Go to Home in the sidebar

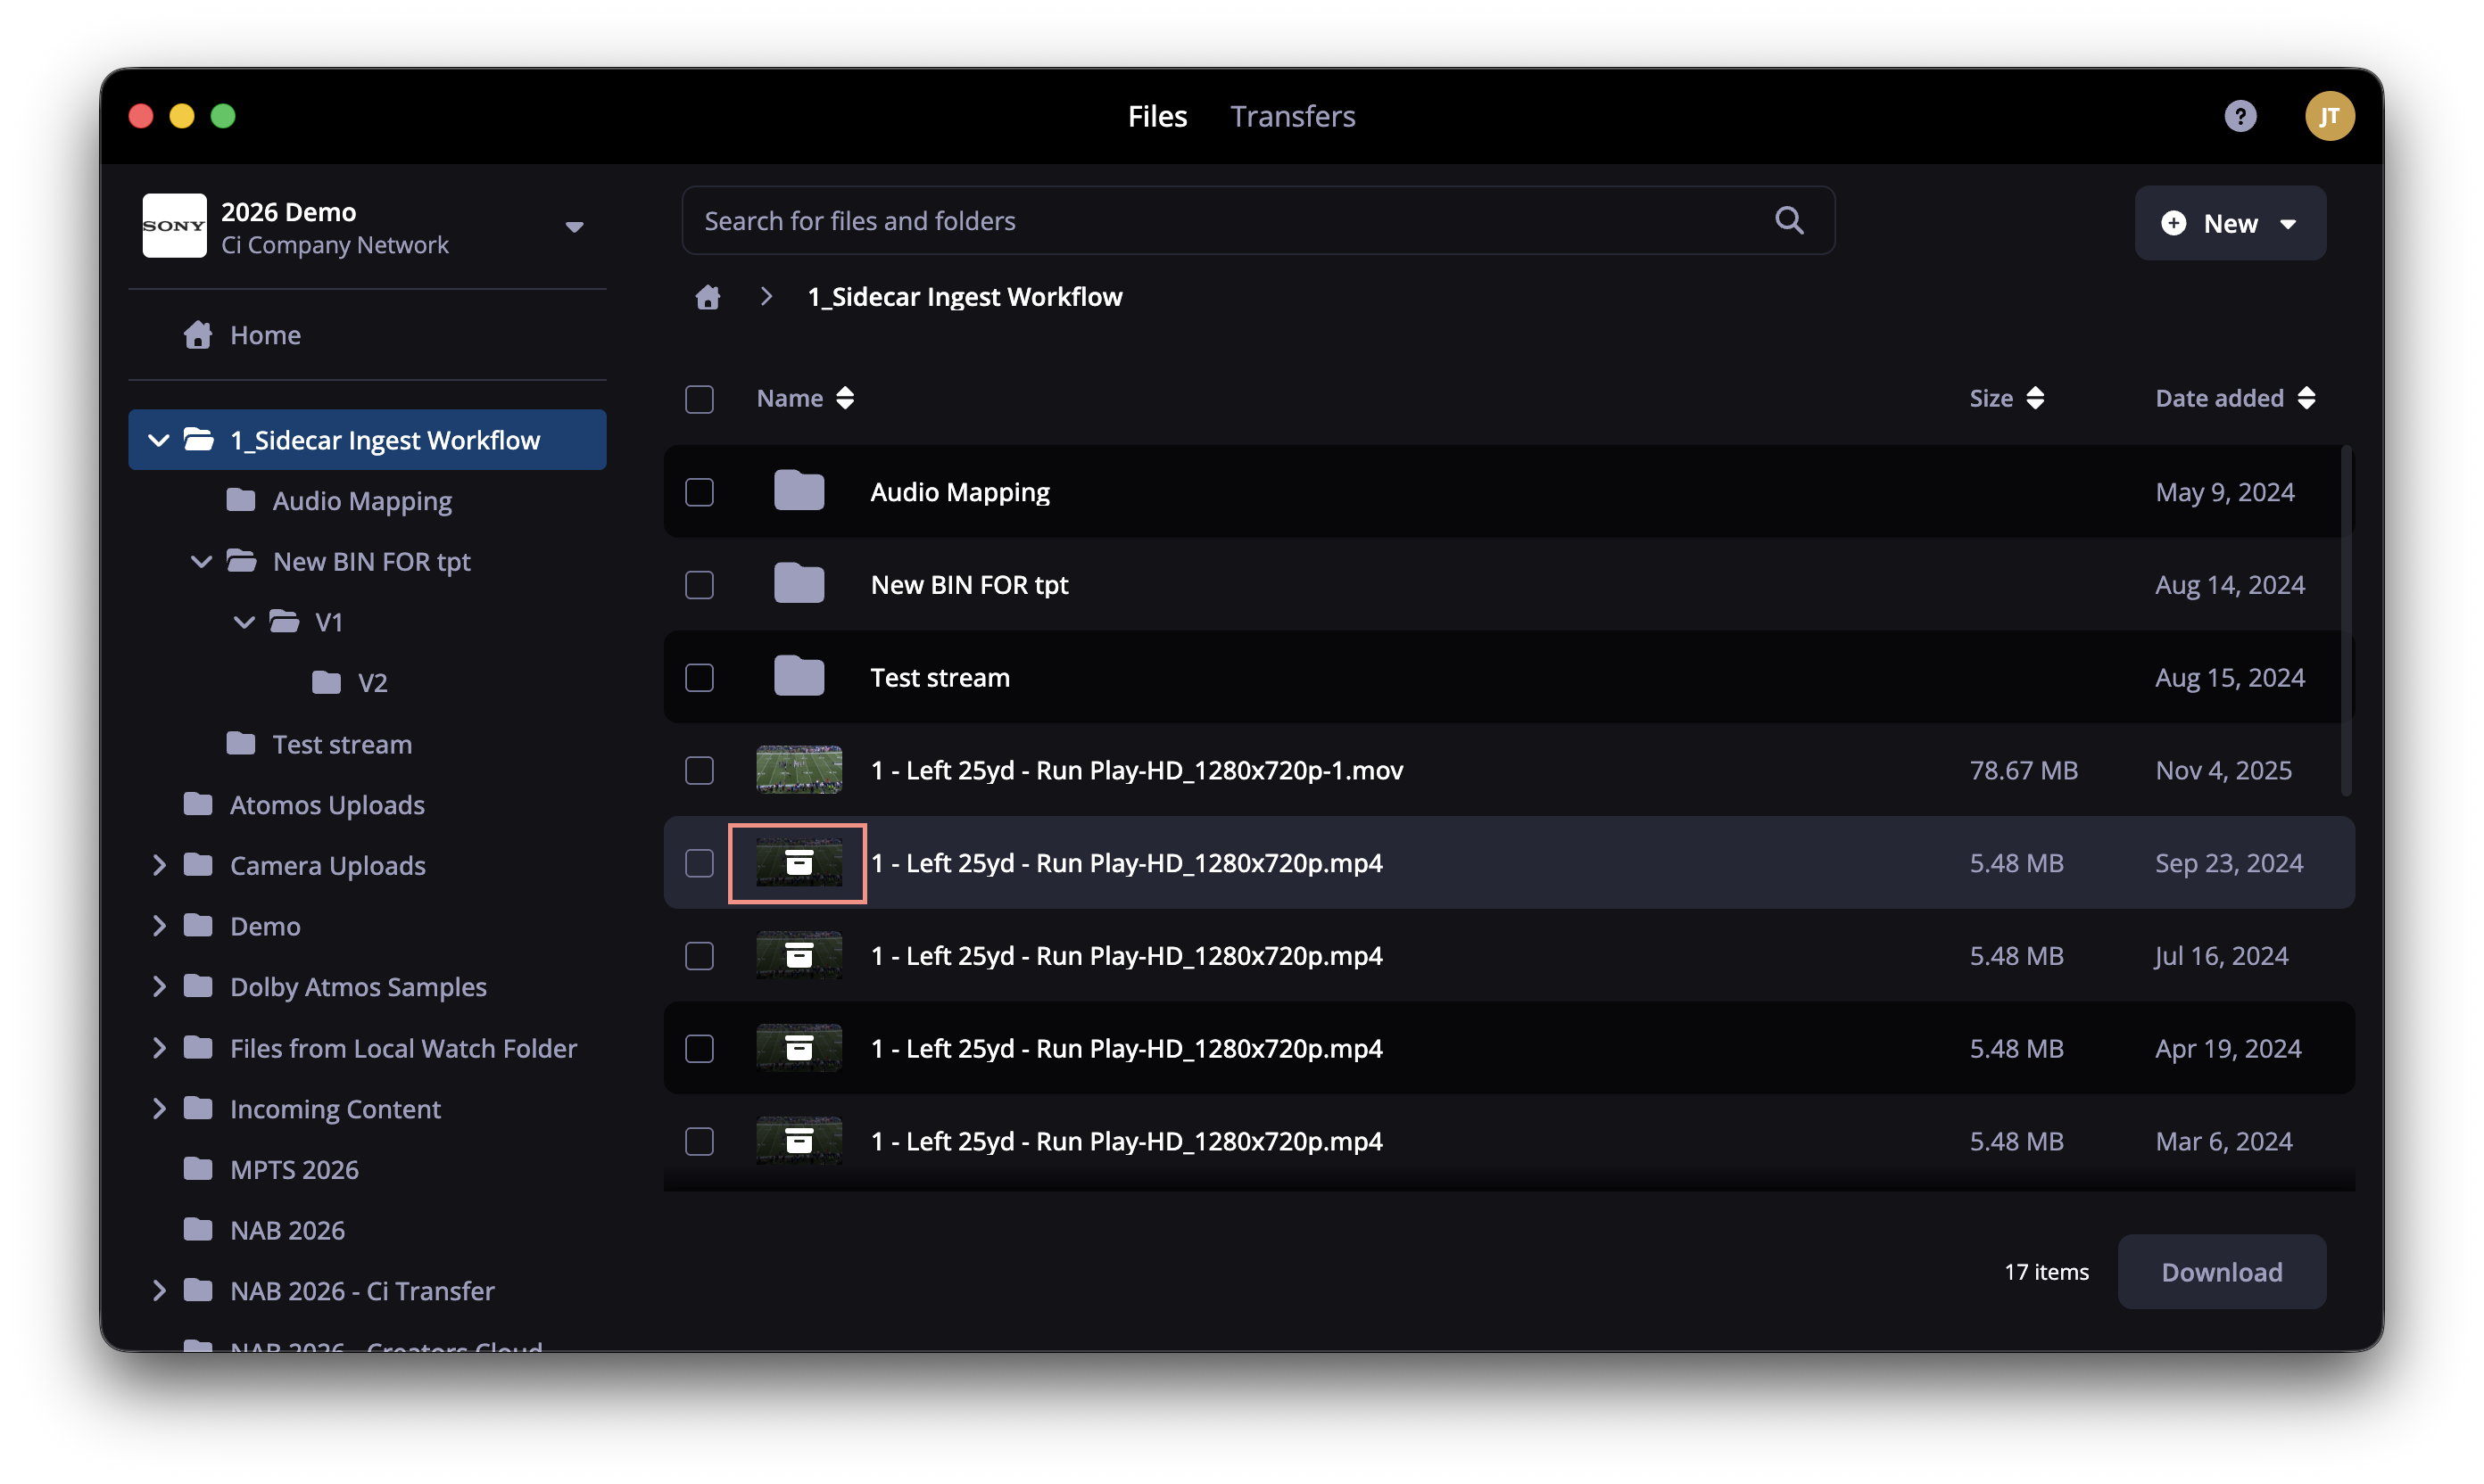click(265, 335)
